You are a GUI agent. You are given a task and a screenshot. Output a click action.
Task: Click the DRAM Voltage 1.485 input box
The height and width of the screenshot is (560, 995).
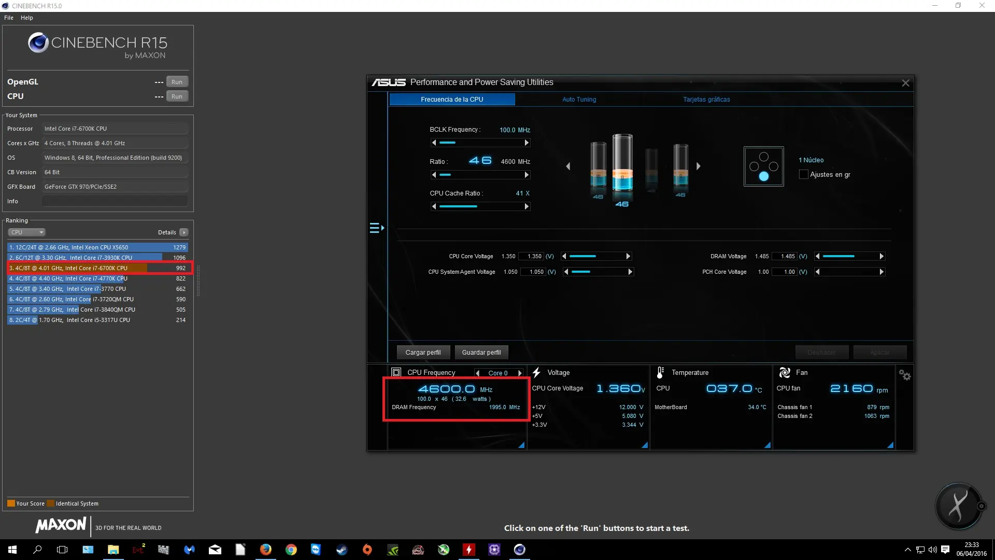tap(786, 256)
